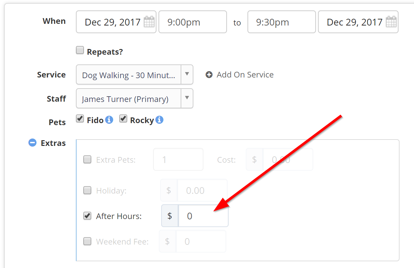Open the start date calendar icon
The width and height of the screenshot is (414, 268).
(149, 22)
